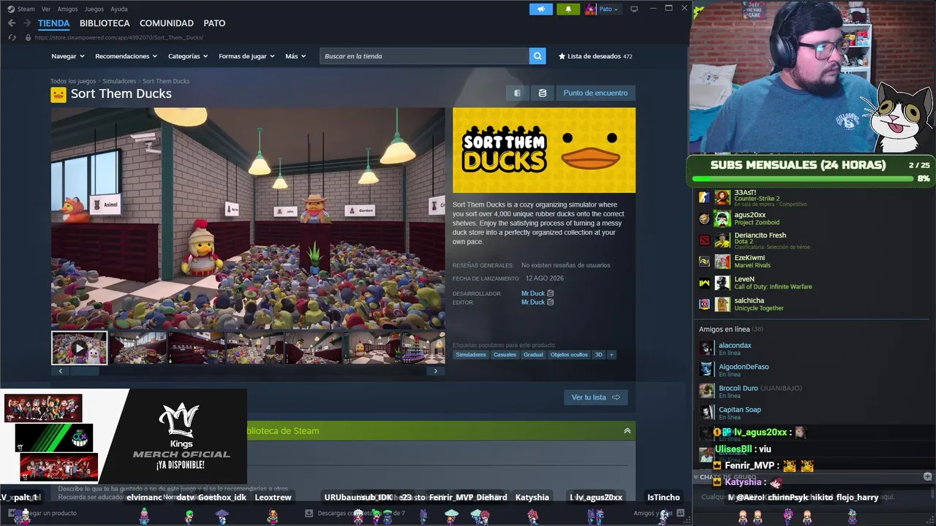Open the Ayuda menu
Viewport: 936px width, 526px height.
pos(119,9)
